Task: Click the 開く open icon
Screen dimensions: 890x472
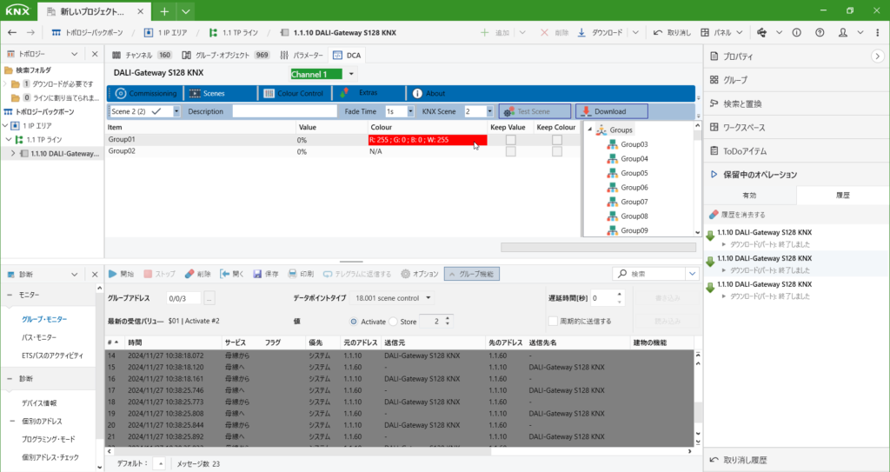Action: coord(225,274)
